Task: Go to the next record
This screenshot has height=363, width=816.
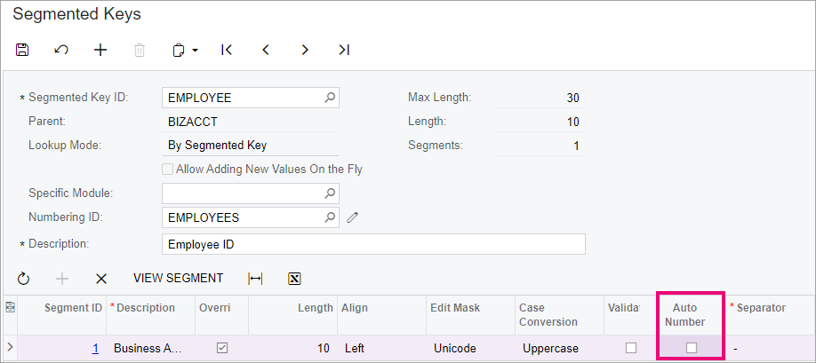Action: [305, 50]
